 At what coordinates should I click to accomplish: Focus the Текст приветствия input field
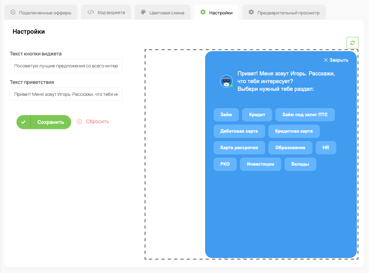[x=66, y=94]
